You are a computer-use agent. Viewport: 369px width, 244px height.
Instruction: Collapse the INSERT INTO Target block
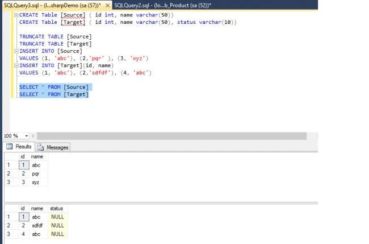point(16,65)
